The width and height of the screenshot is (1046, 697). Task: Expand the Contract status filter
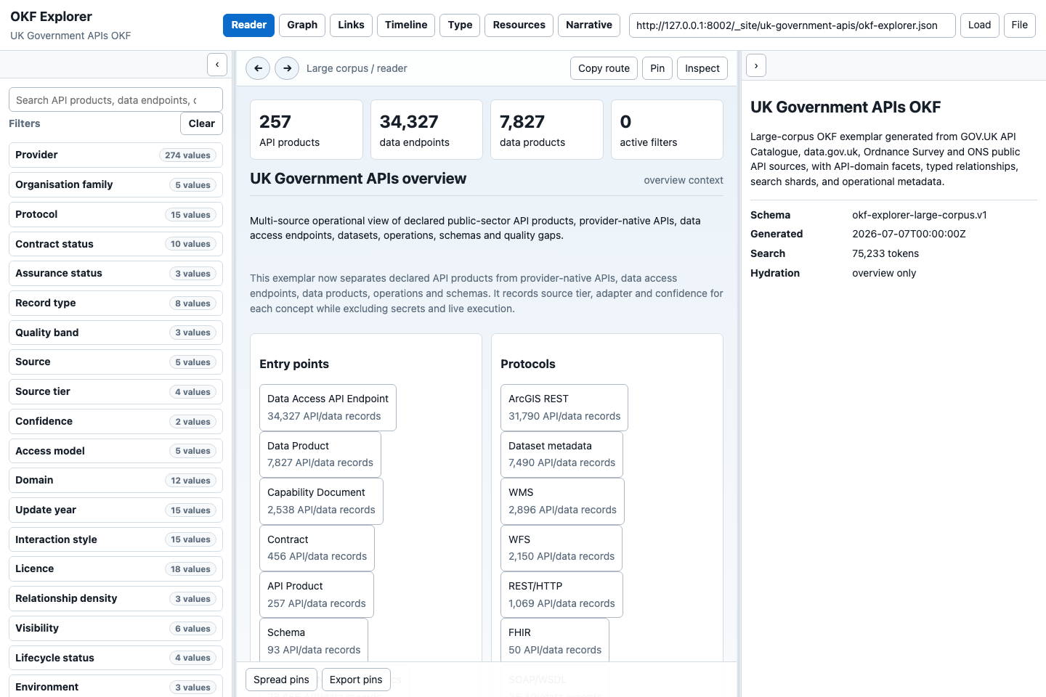[x=115, y=244]
